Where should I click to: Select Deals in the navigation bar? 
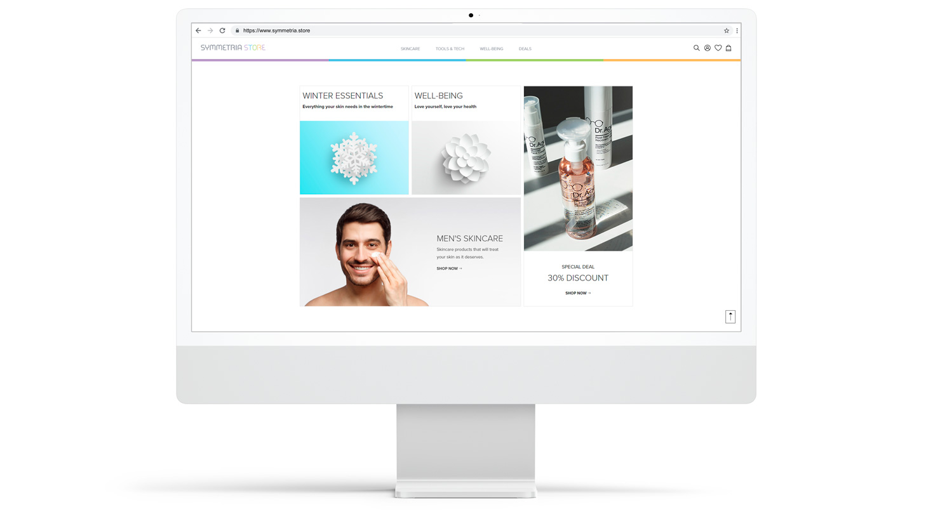pyautogui.click(x=525, y=49)
